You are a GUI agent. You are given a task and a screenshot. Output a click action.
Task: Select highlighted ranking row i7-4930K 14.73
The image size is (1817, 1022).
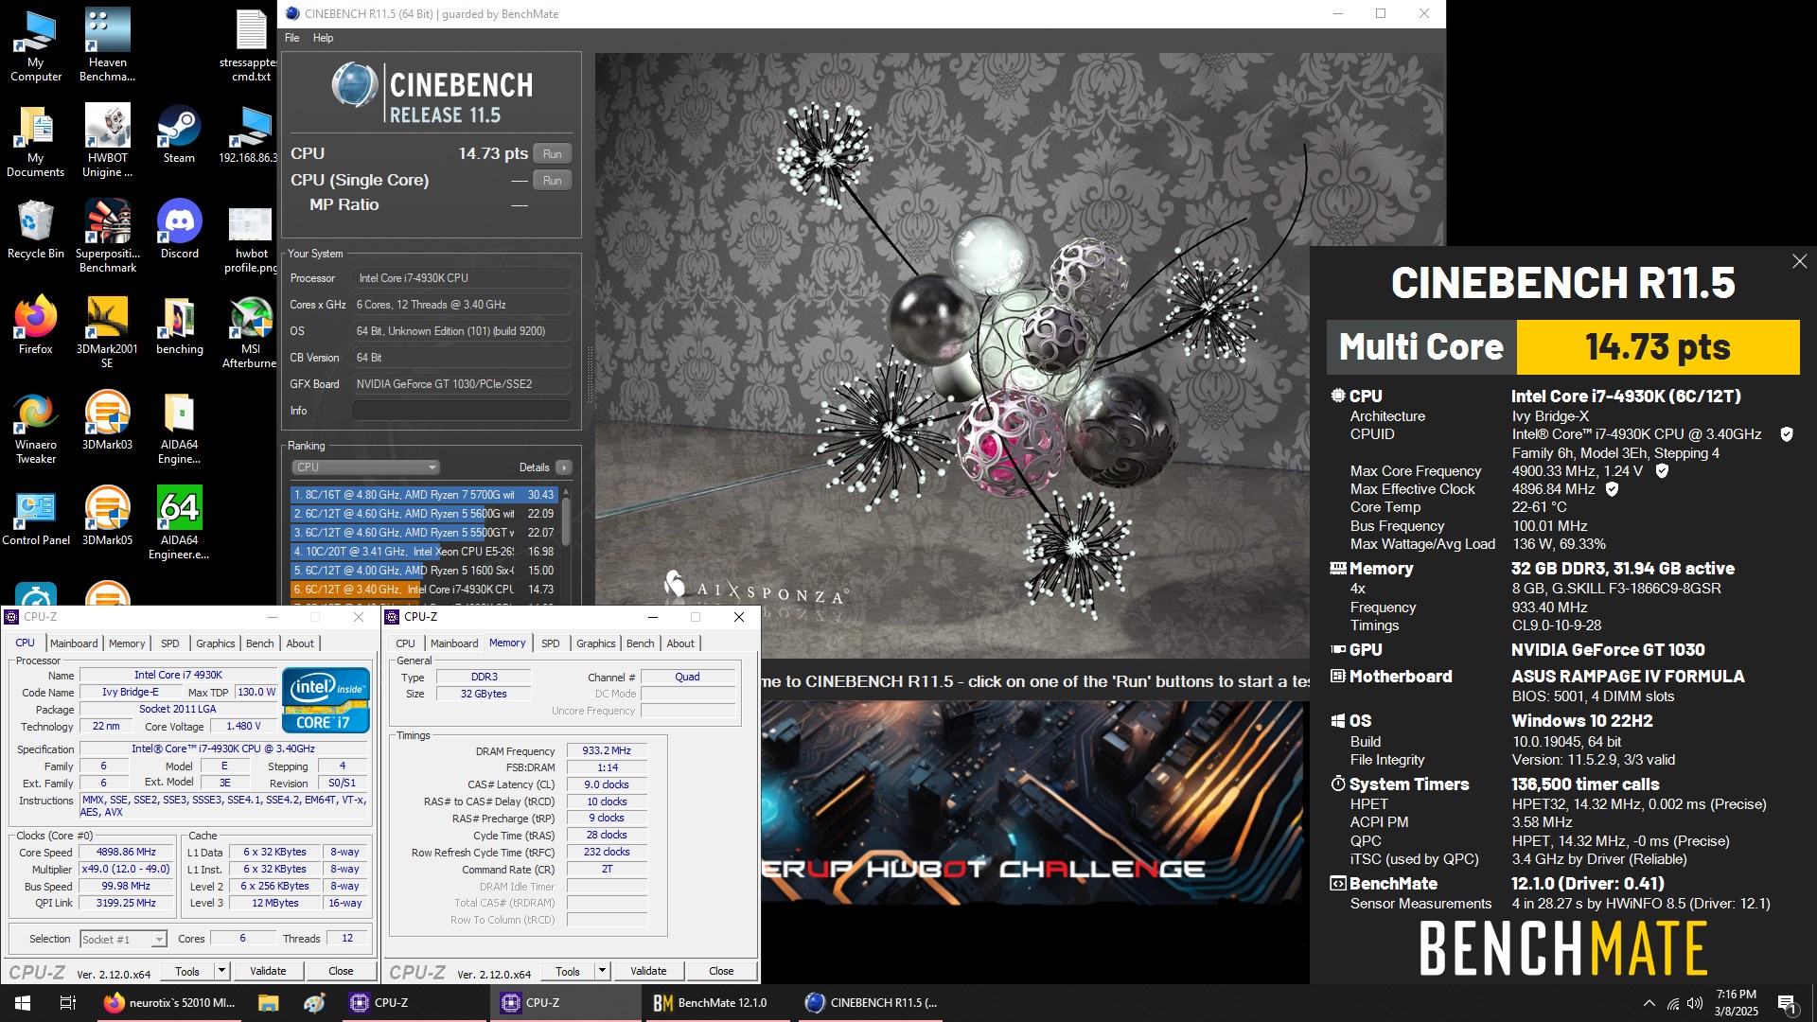coord(423,589)
